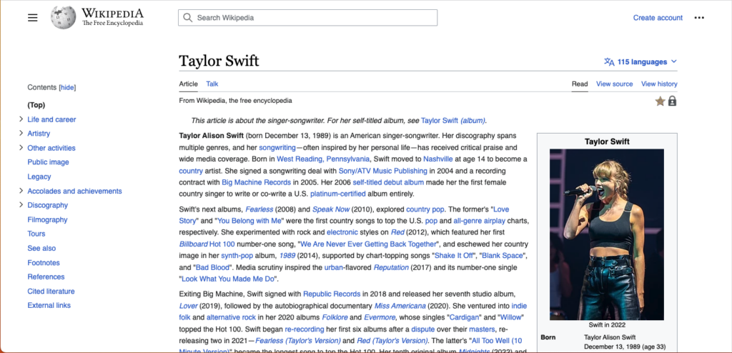This screenshot has height=353, width=732.
Task: Go to Footnotes section
Action: click(44, 262)
